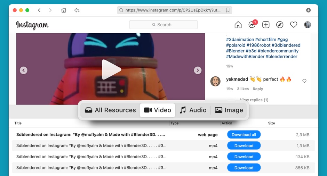Open the #b3d hashtag link

pyautogui.click(x=251, y=51)
